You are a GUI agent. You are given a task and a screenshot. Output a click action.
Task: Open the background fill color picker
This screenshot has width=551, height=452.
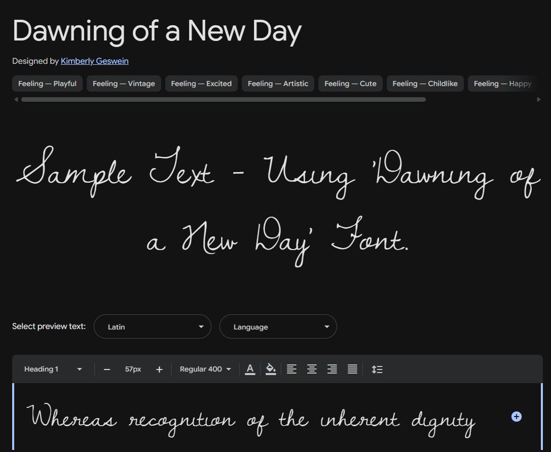271,369
